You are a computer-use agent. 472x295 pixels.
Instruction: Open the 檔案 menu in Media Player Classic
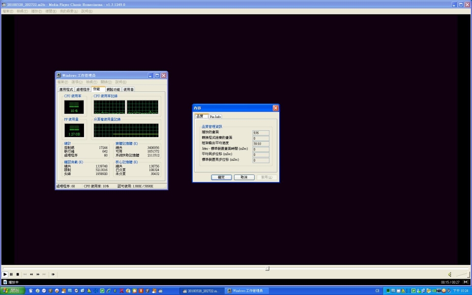click(7, 11)
